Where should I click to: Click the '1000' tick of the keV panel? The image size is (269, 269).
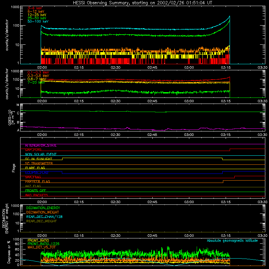(15, 7)
